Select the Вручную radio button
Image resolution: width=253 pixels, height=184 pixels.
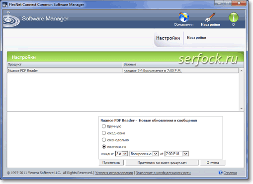[104, 126]
